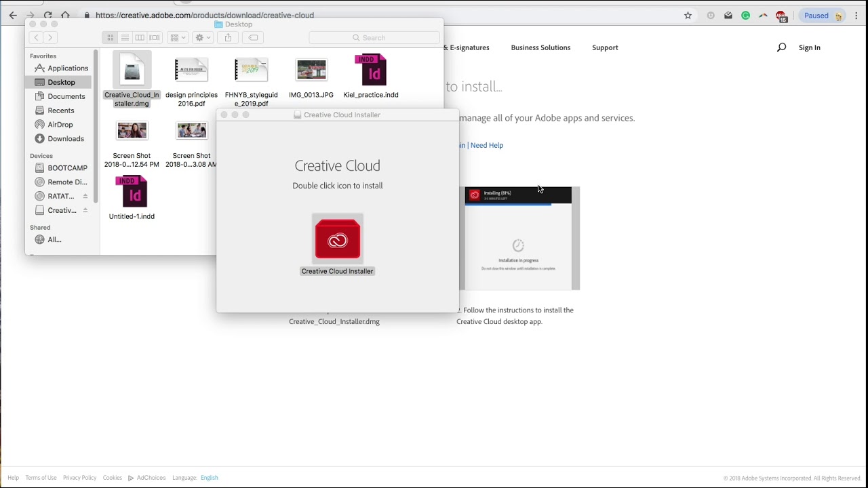
Task: Click Finder edit tags button
Action: (253, 38)
